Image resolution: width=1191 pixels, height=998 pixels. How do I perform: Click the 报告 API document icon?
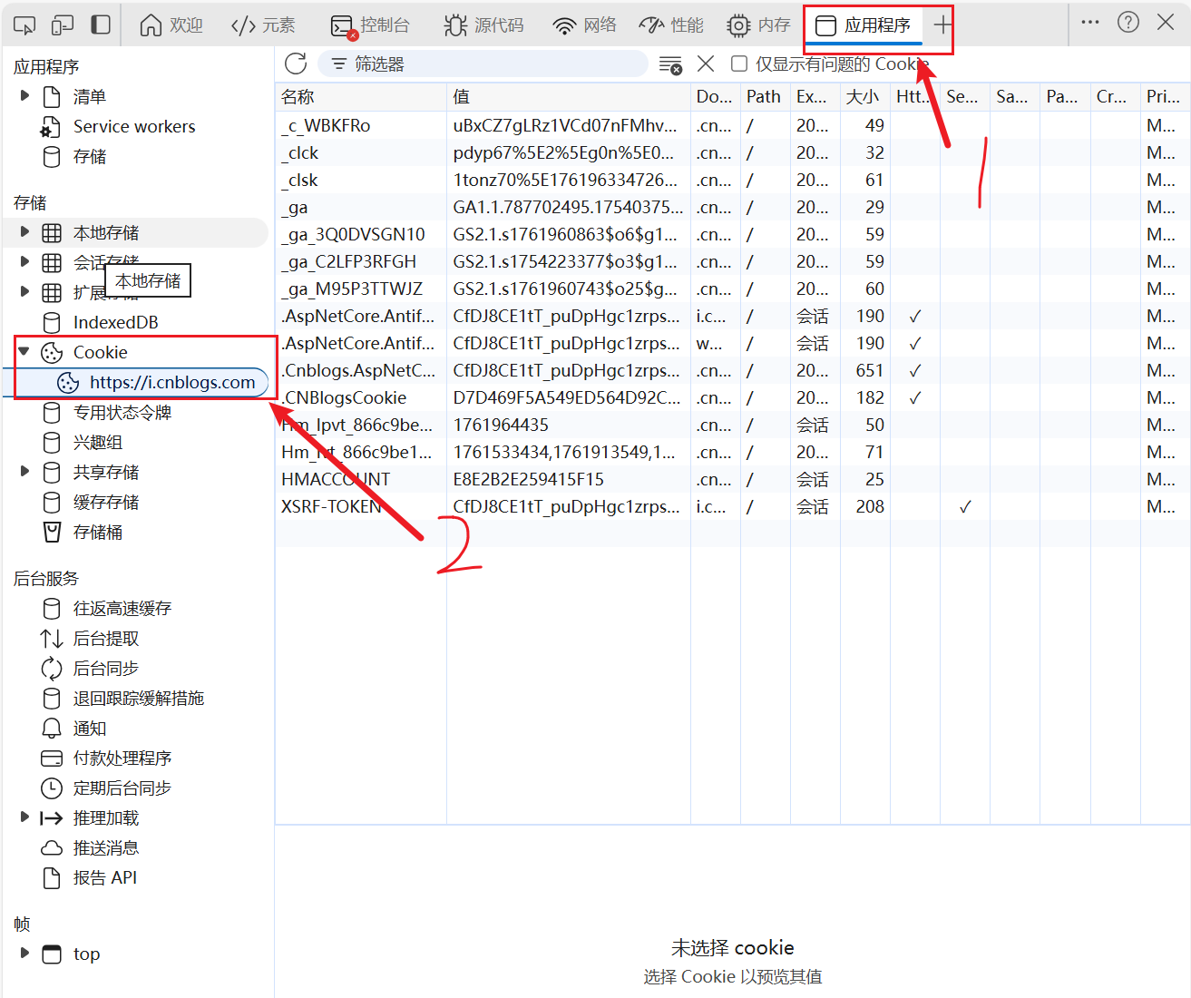(x=53, y=878)
